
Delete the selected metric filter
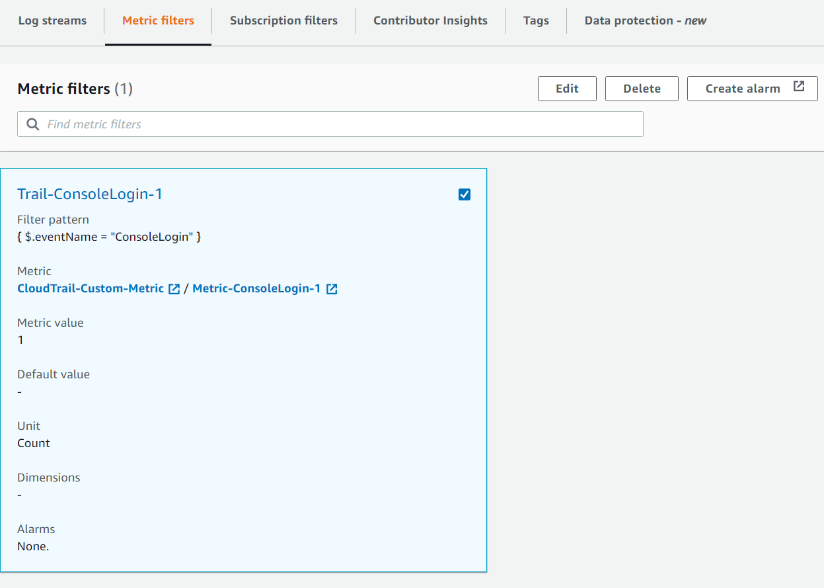(642, 89)
